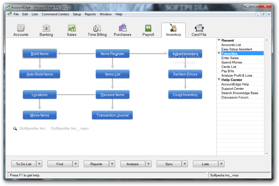Click the Analysis button
The width and height of the screenshot is (279, 186).
(133, 164)
